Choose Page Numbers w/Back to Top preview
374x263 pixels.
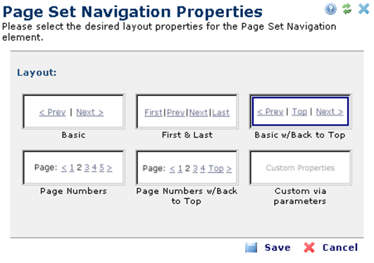click(187, 168)
